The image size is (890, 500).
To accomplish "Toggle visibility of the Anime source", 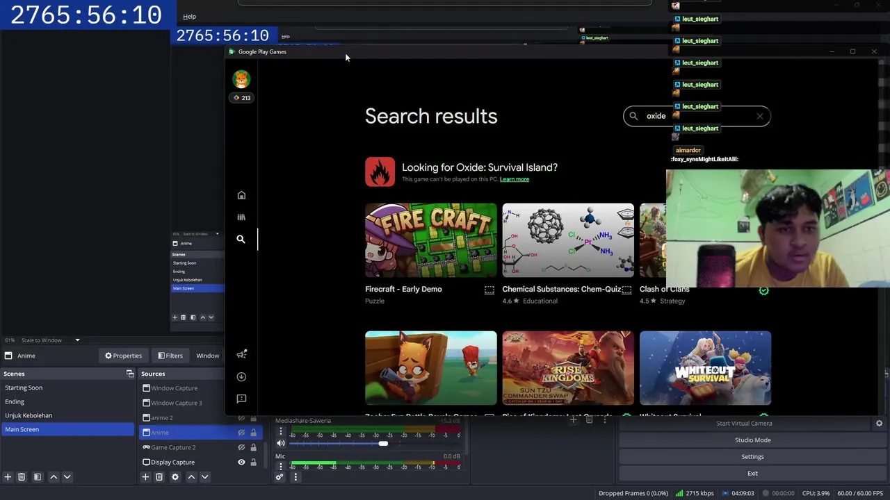I will [x=241, y=433].
